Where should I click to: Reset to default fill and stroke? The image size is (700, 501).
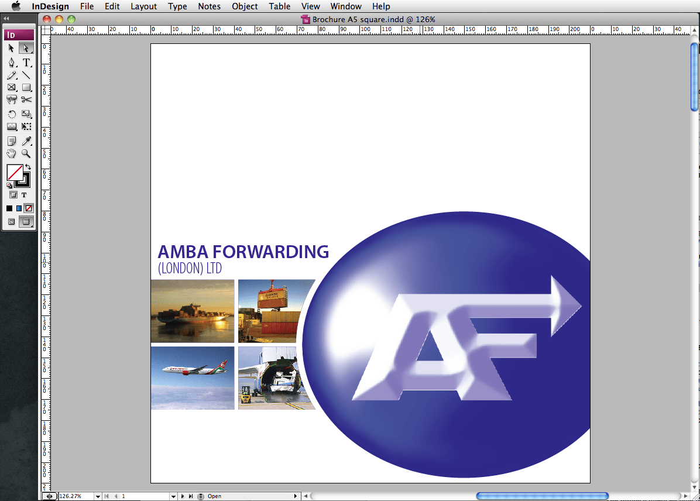(9, 185)
